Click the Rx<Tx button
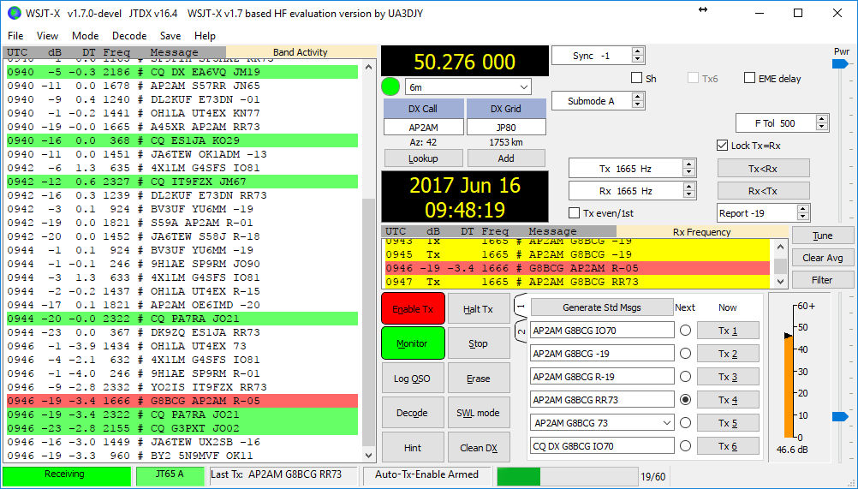The width and height of the screenshot is (858, 489). click(x=763, y=190)
